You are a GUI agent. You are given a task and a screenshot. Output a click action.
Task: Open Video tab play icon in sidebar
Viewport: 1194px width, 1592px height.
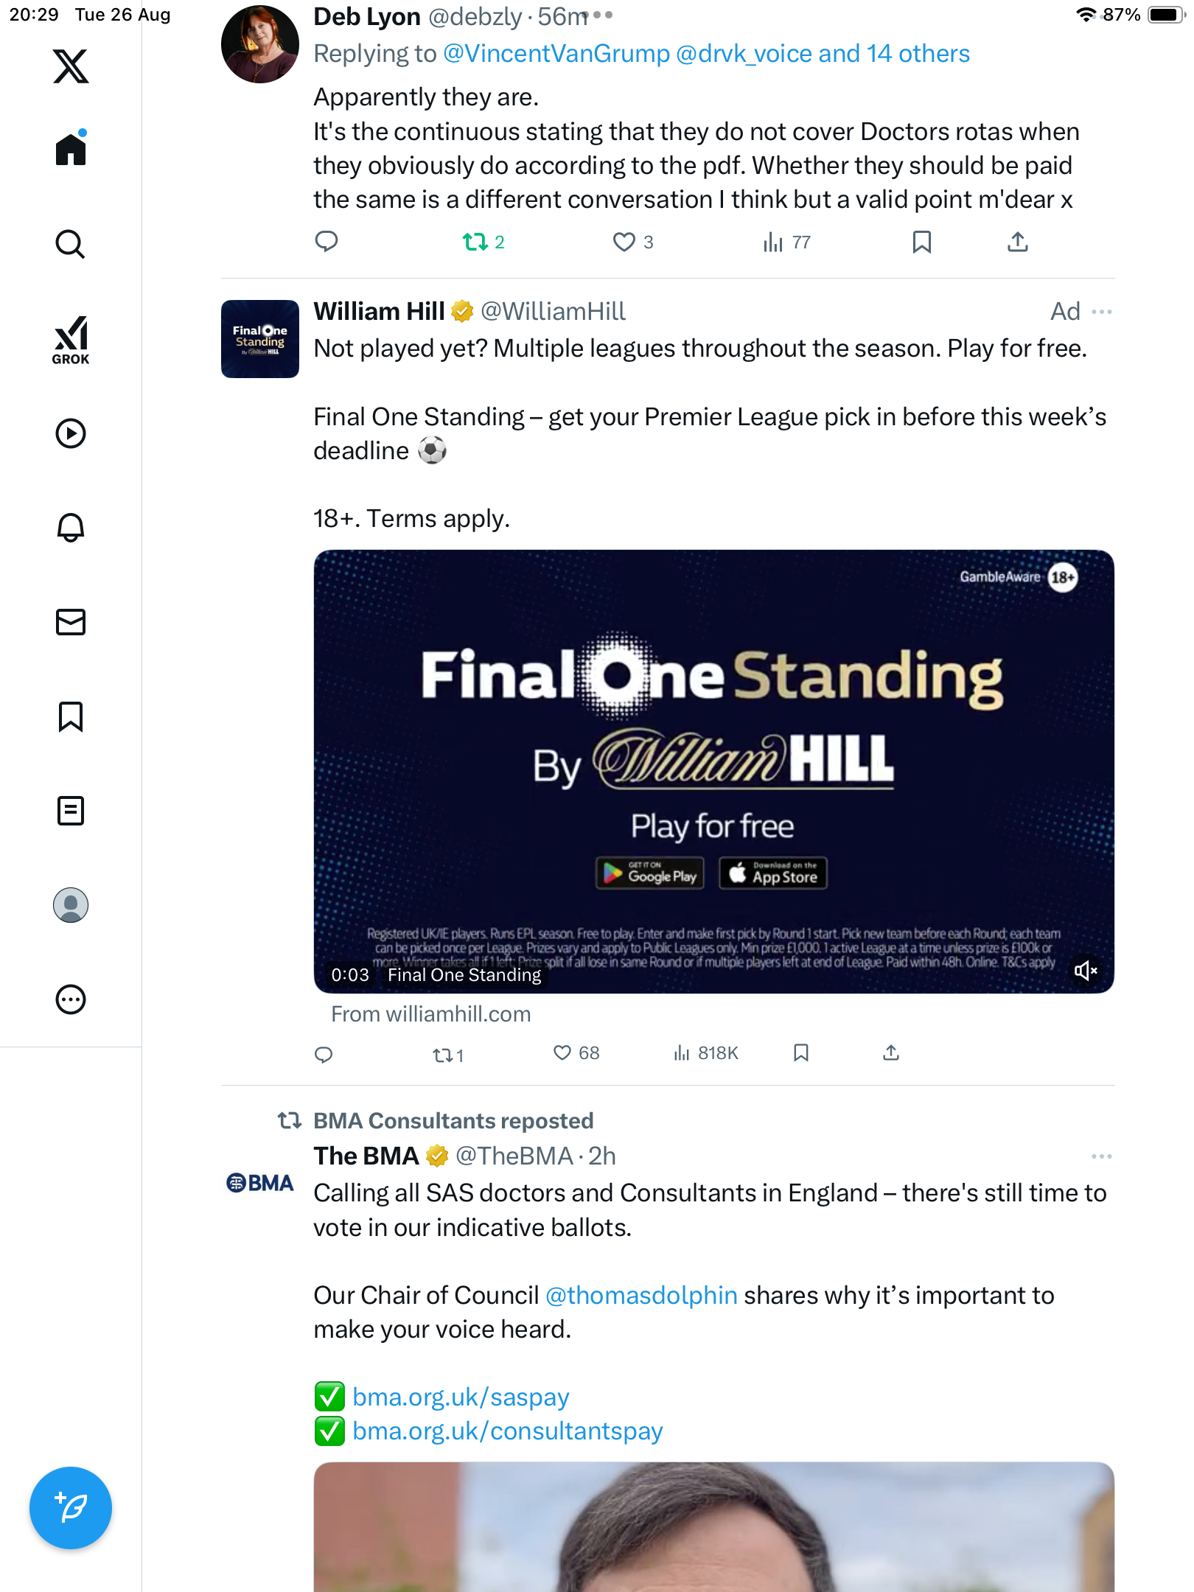click(x=71, y=433)
